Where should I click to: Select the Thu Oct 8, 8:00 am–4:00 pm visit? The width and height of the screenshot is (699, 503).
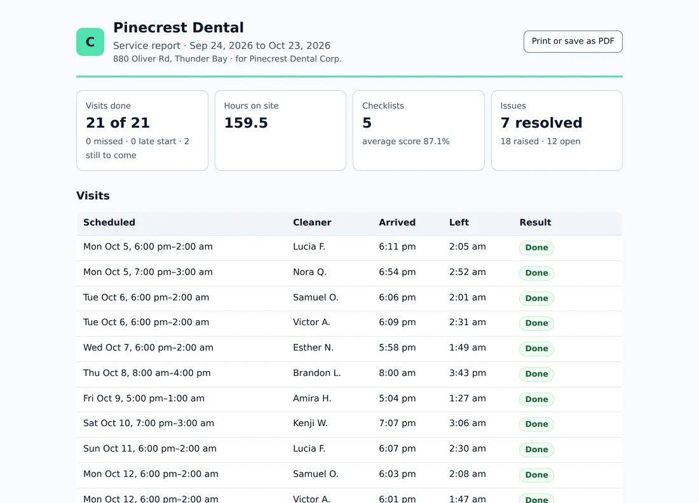(x=147, y=373)
